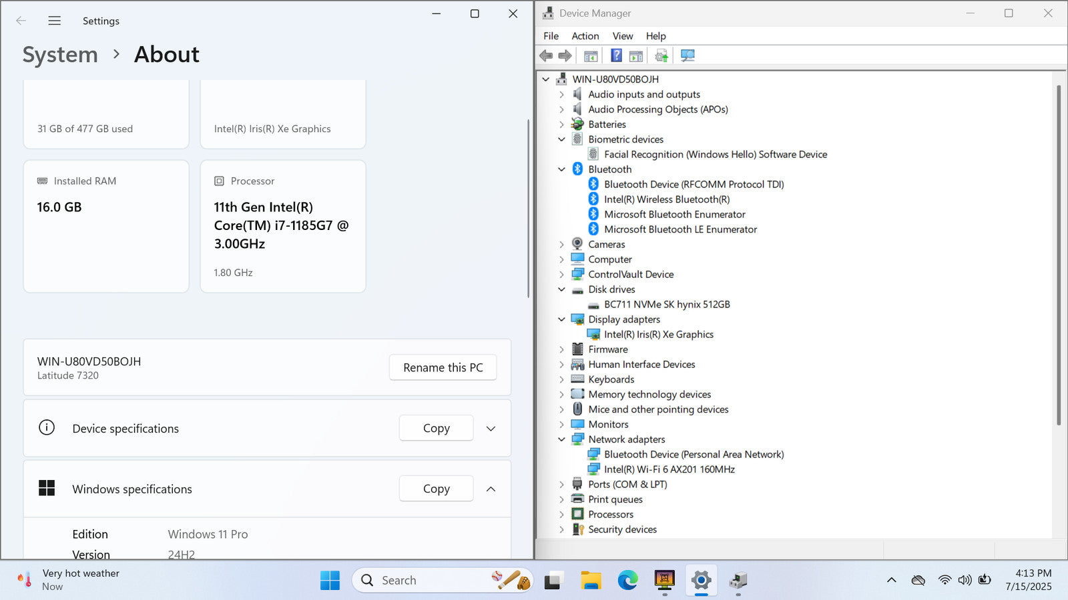Select the ControlVault Device entry

(631, 274)
